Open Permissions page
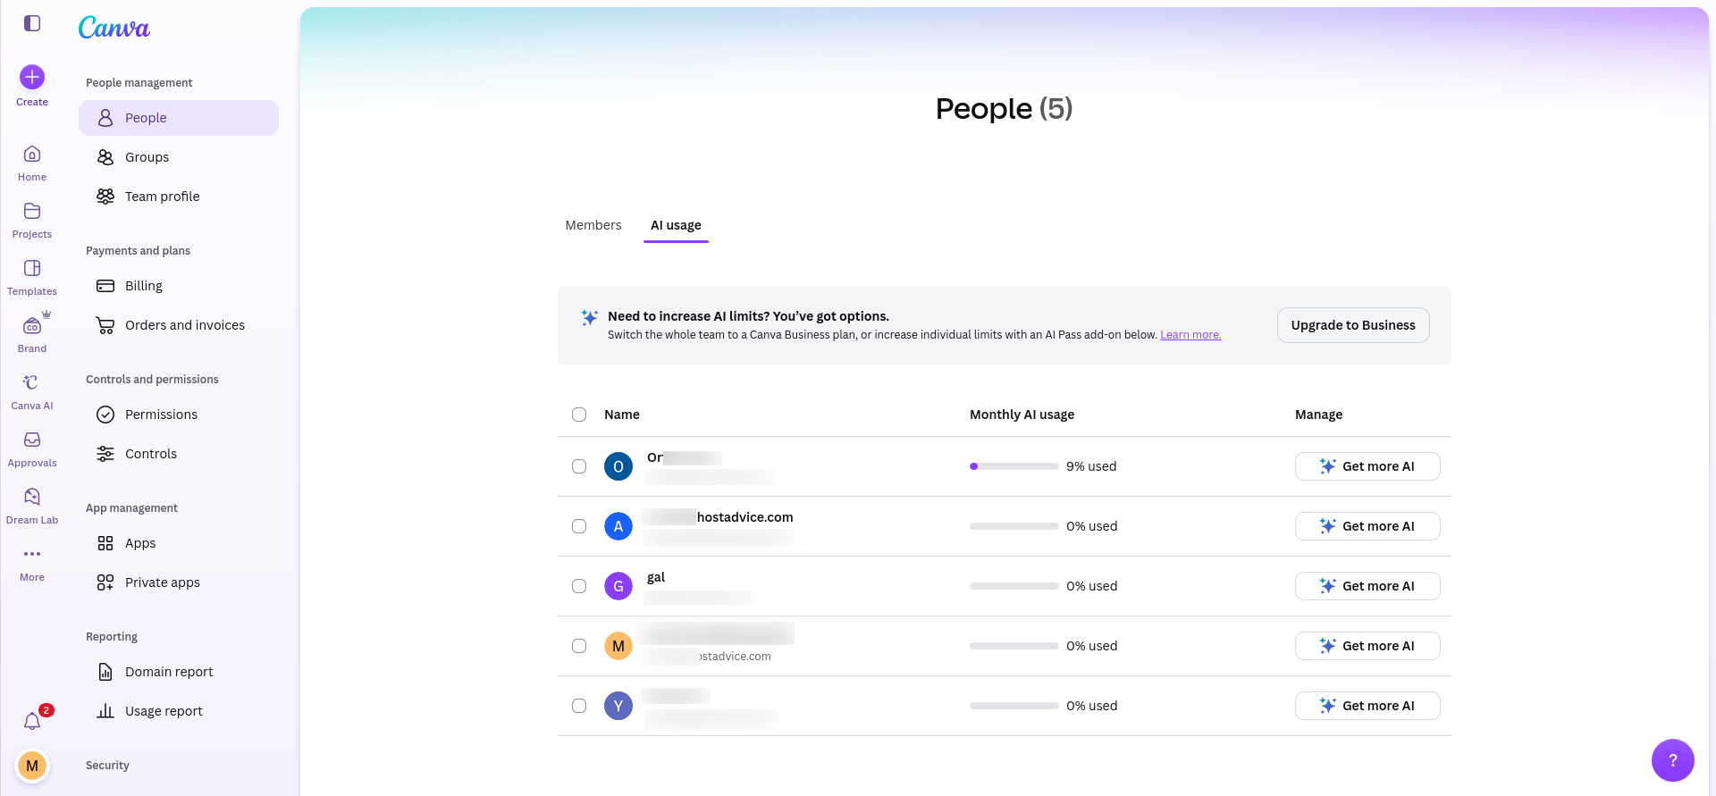This screenshot has height=796, width=1716. pyautogui.click(x=179, y=415)
